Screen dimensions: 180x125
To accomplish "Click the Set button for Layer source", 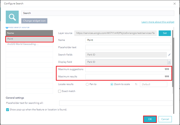I will pyautogui.click(x=165, y=33).
